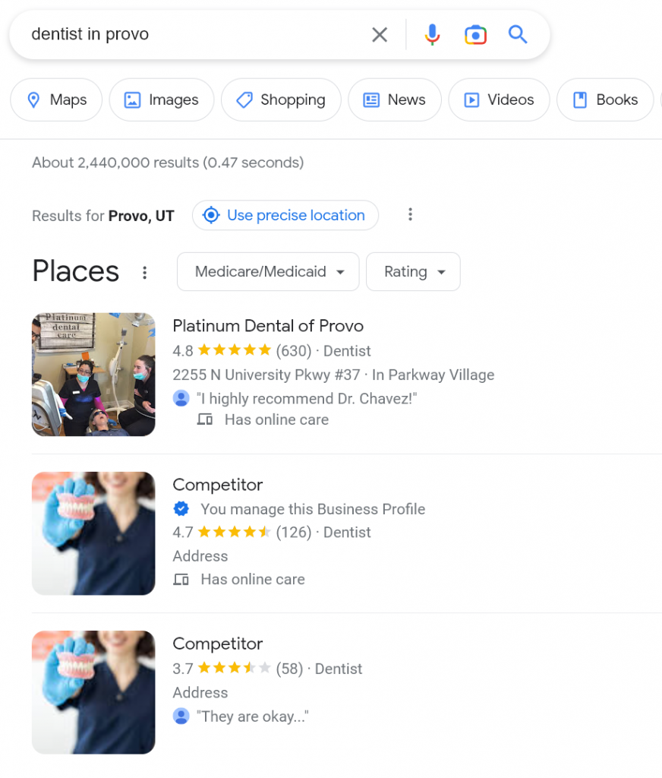Open the three-dot menu next to Places
This screenshot has width=662, height=778.
click(x=144, y=273)
